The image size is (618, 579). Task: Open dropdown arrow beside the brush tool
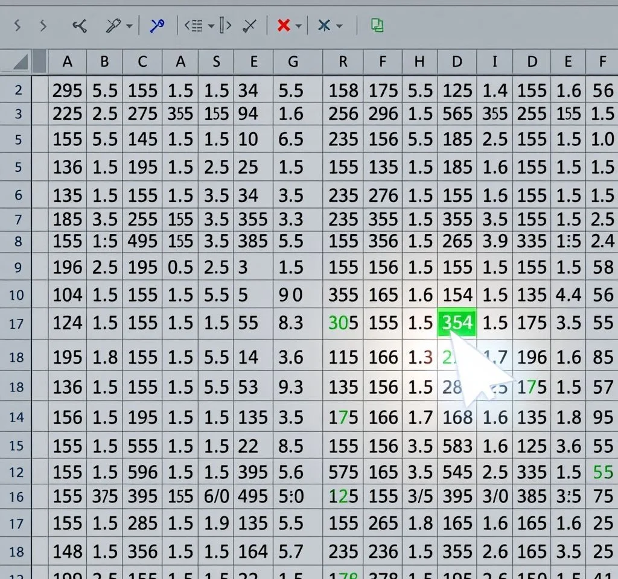(129, 26)
